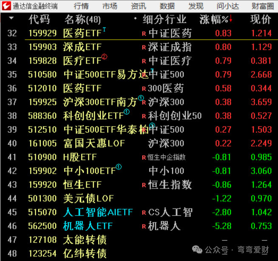Select the 人工智能AIETF row
Viewport: 278px width, 261px height.
98,212
